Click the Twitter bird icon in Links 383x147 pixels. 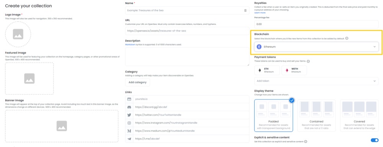tap(129, 115)
